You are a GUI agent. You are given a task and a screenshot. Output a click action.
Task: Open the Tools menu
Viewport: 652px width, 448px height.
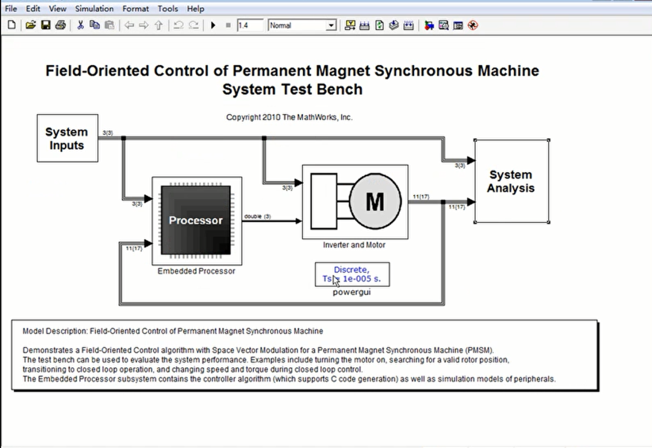pos(168,8)
